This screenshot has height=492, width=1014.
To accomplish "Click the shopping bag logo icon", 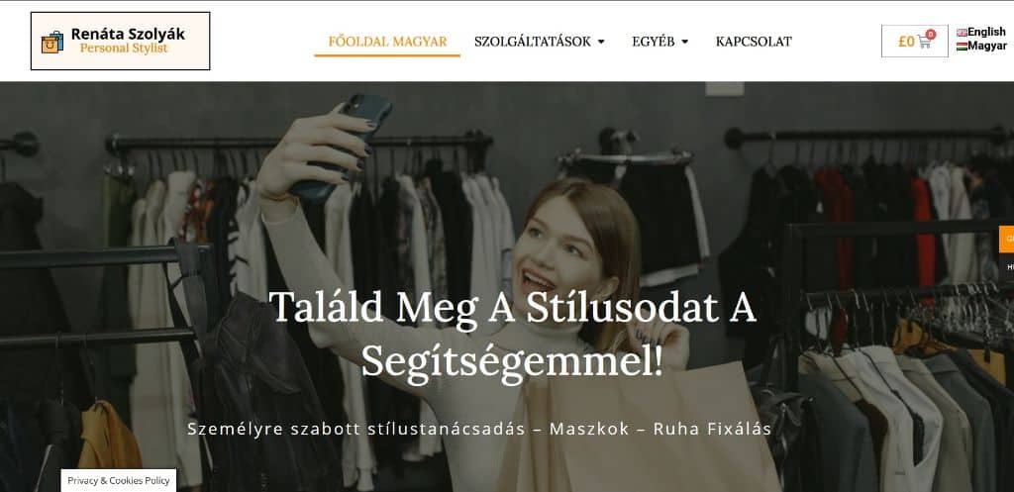I will pyautogui.click(x=52, y=42).
